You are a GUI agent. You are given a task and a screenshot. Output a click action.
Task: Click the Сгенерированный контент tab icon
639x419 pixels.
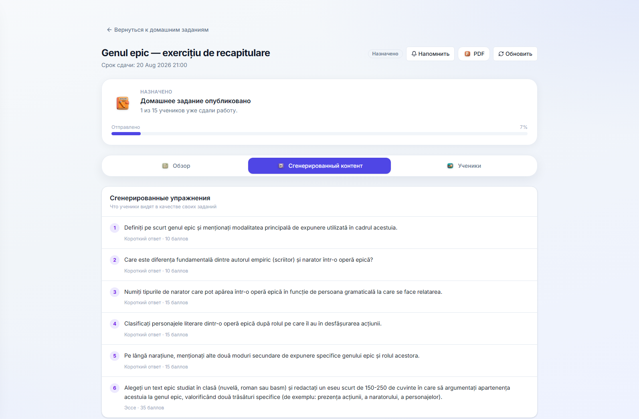pos(281,166)
